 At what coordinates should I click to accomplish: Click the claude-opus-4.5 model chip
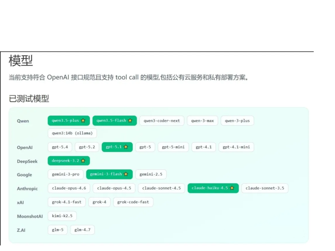114,188
